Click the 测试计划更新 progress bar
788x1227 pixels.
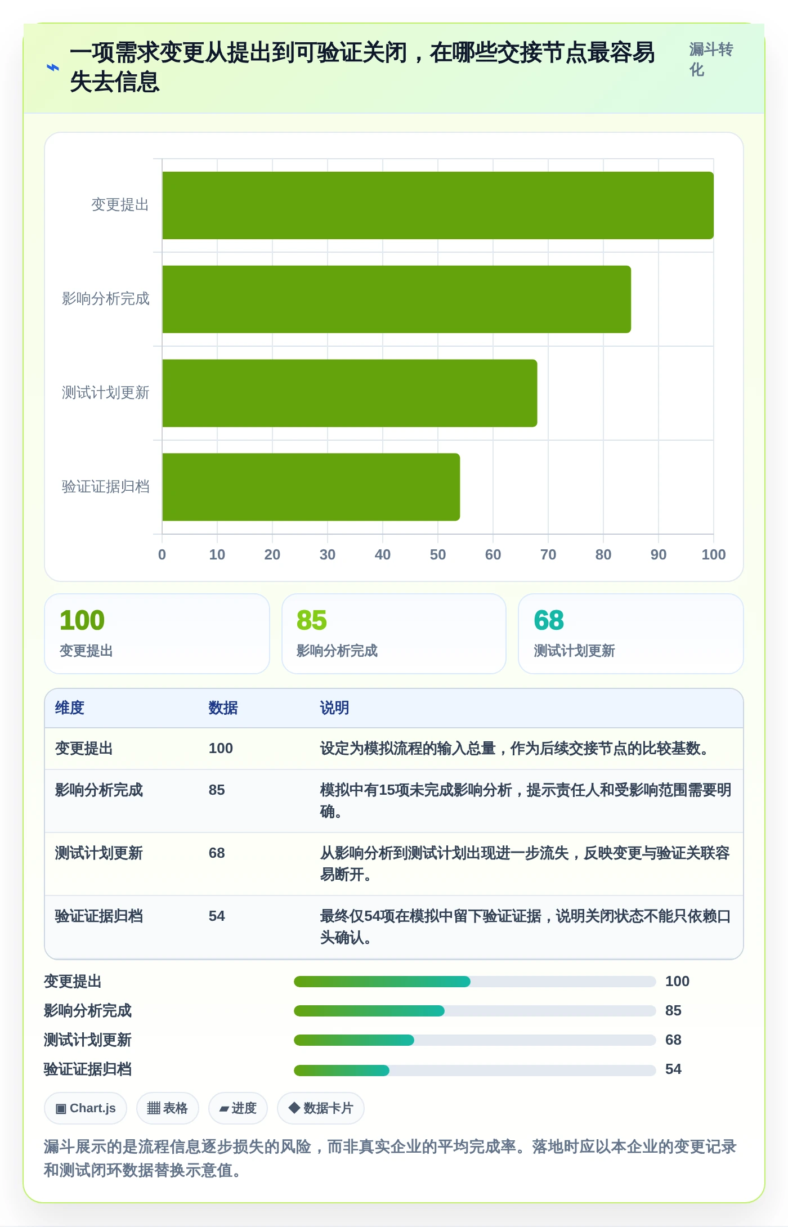click(475, 1040)
